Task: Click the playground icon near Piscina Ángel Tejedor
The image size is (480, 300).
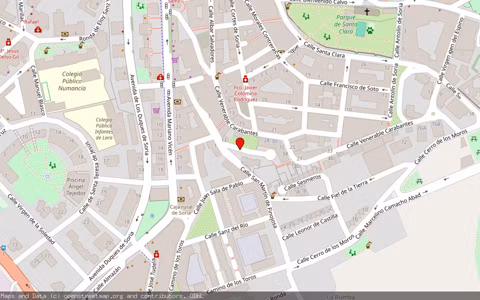Action: point(51,165)
